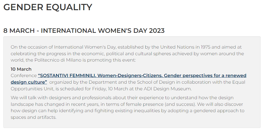Image resolution: width=266 pixels, height=132 pixels.
Task: Click the bold "10 March" date label
Action: [x=21, y=69]
